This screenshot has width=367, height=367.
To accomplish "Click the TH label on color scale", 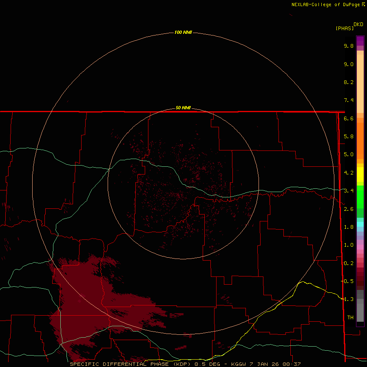I will click(350, 317).
